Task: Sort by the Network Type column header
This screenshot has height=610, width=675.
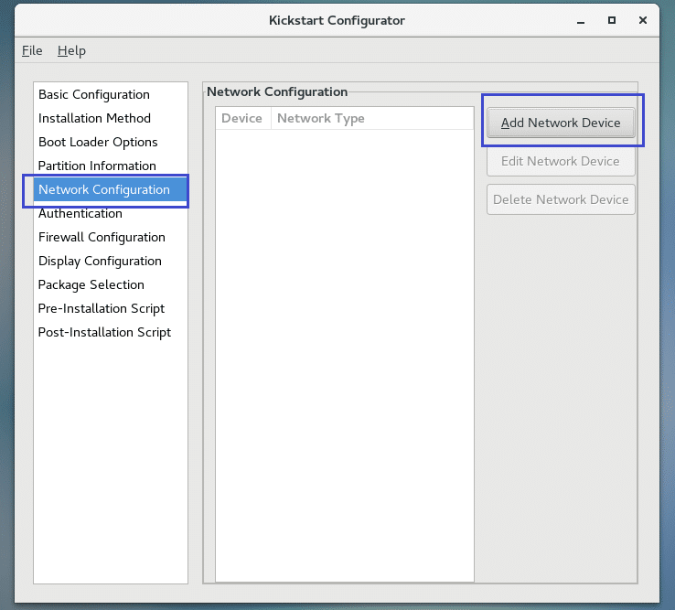Action: pyautogui.click(x=320, y=118)
